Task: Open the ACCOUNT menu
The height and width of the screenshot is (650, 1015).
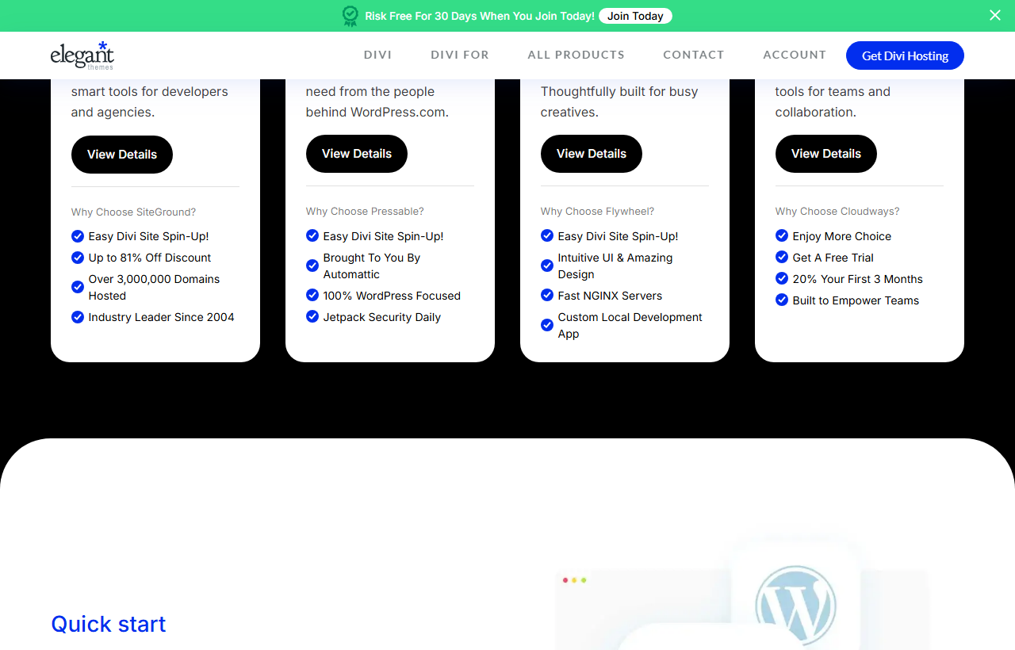Action: coord(795,55)
